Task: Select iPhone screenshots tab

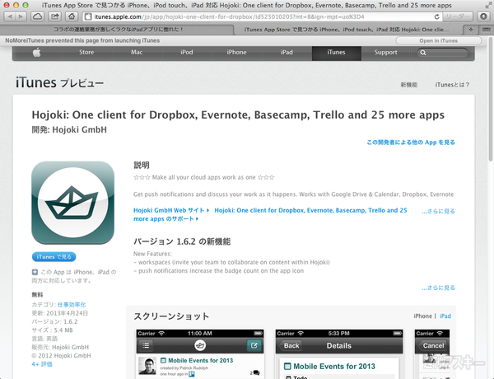Action: pos(422,316)
